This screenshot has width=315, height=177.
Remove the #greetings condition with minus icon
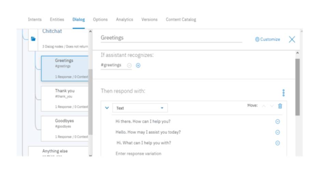(x=129, y=65)
